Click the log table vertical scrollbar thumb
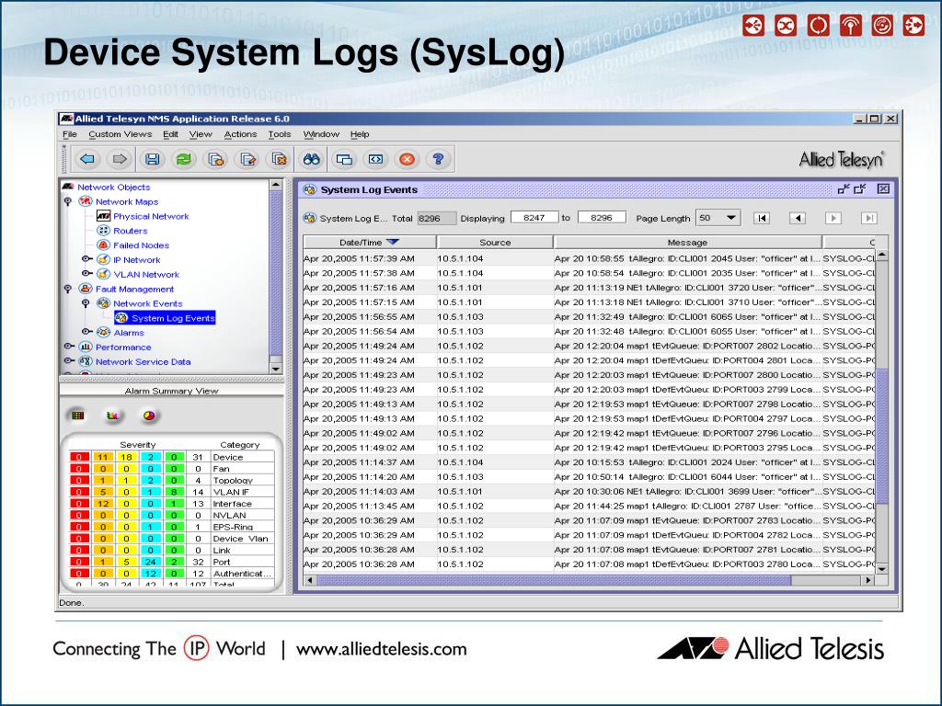942x706 pixels. pos(881,437)
